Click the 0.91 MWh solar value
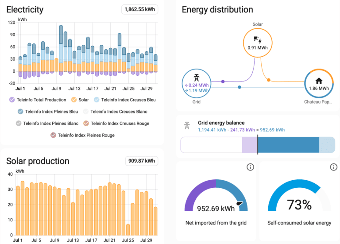This screenshot has width=340, height=244. click(x=258, y=48)
